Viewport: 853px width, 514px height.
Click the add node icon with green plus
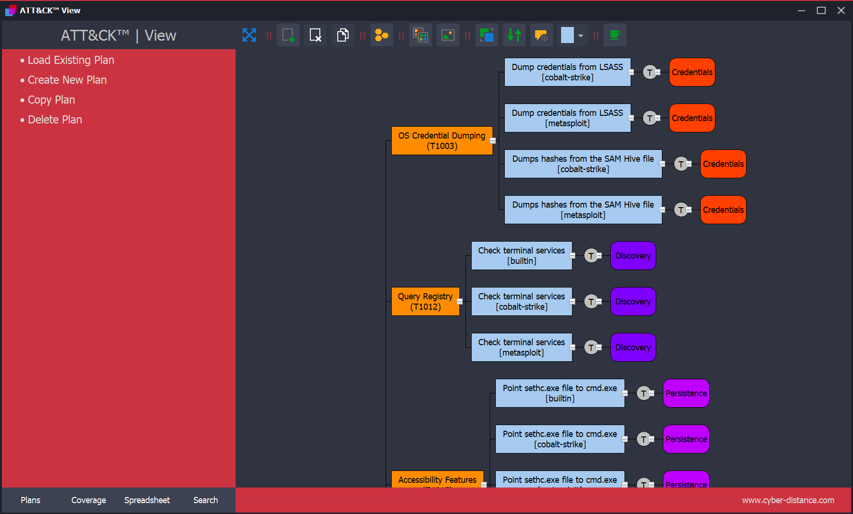pos(288,35)
